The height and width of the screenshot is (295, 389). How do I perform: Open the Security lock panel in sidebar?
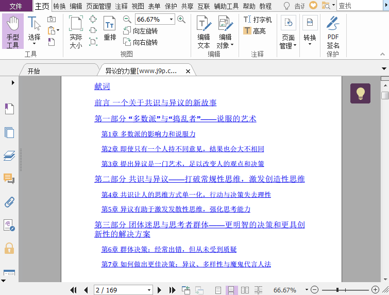(9, 248)
